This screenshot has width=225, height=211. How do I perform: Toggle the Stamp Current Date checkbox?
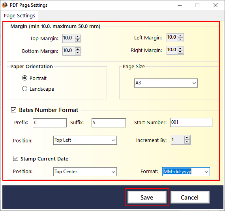[x=15, y=159]
